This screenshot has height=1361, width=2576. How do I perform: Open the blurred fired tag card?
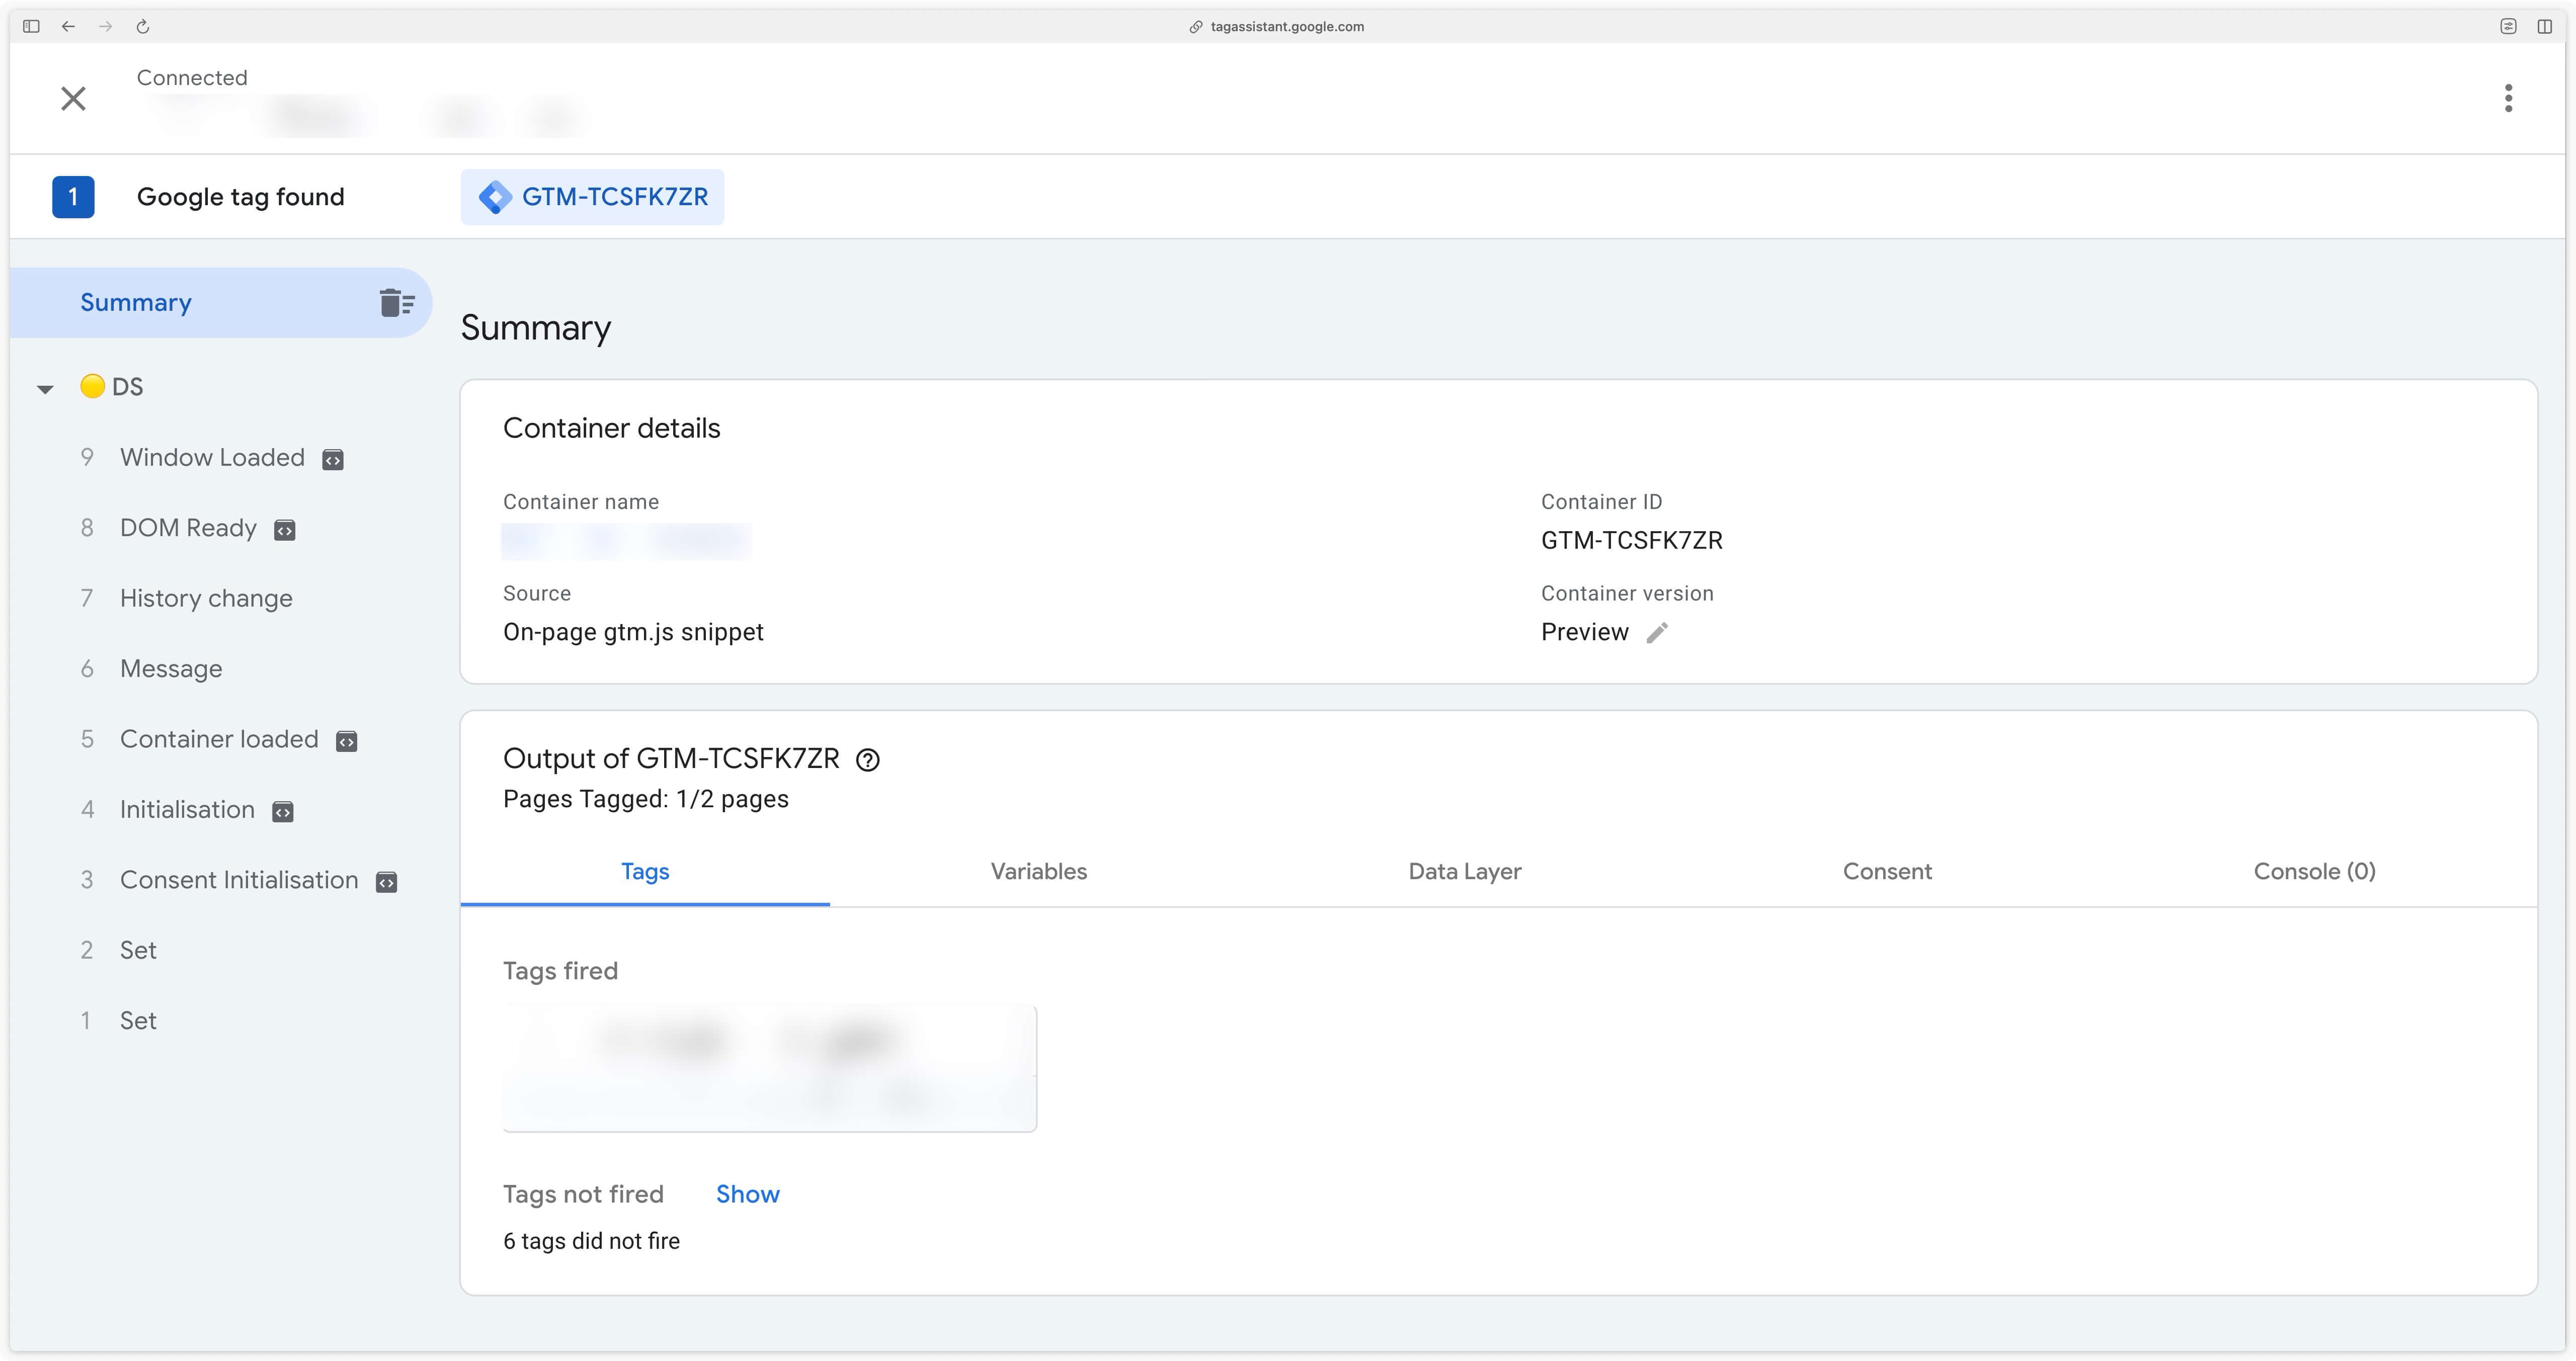pos(770,1069)
